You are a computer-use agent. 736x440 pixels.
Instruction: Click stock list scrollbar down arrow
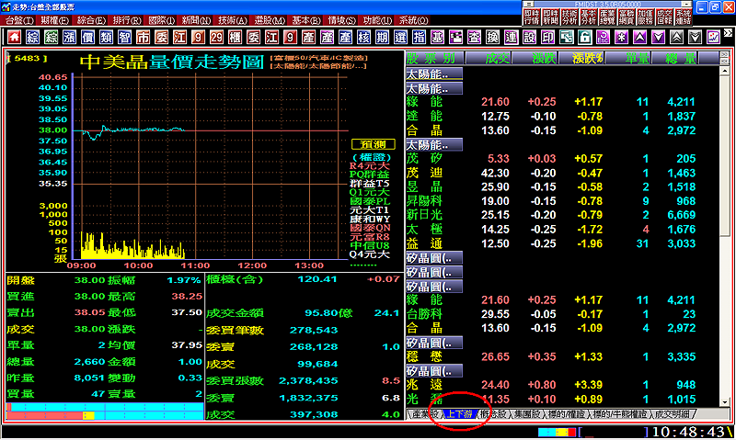725,402
